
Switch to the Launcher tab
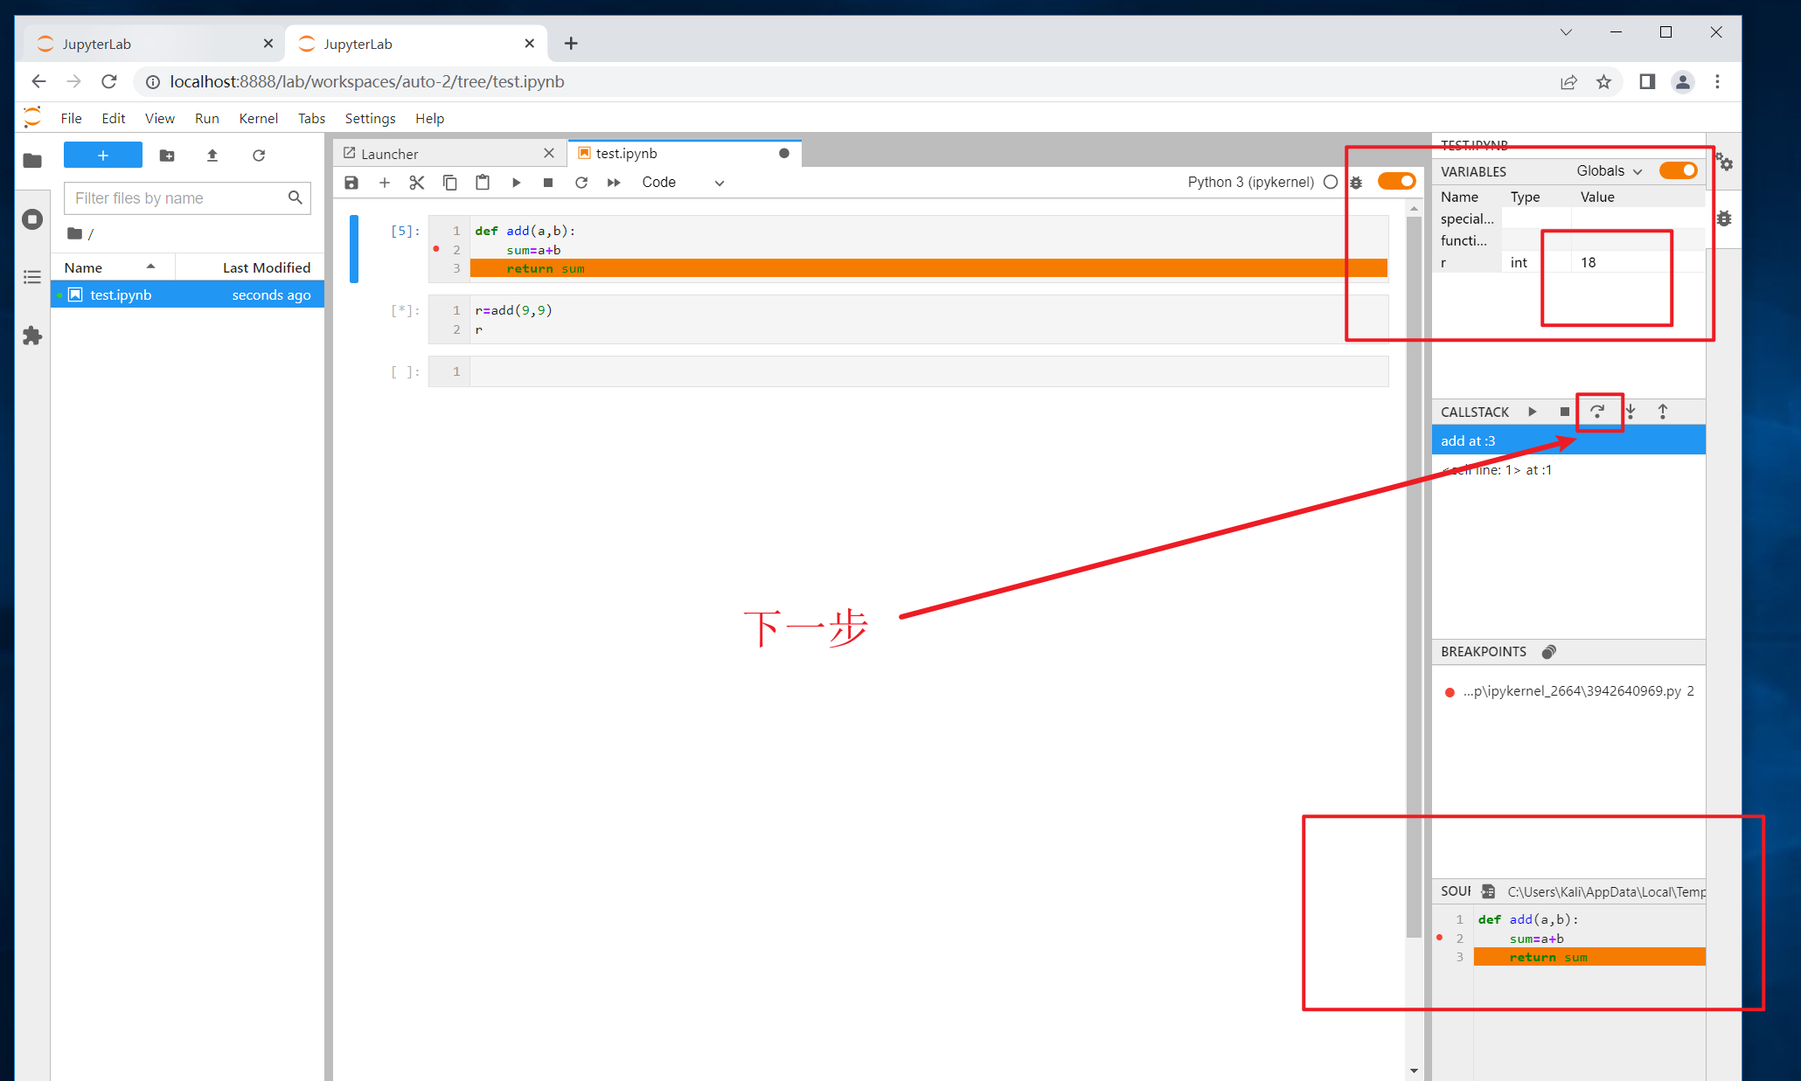point(390,154)
